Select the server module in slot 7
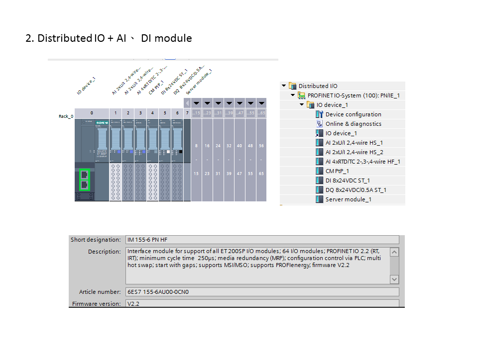This screenshot has width=478, height=358. pyautogui.click(x=187, y=160)
